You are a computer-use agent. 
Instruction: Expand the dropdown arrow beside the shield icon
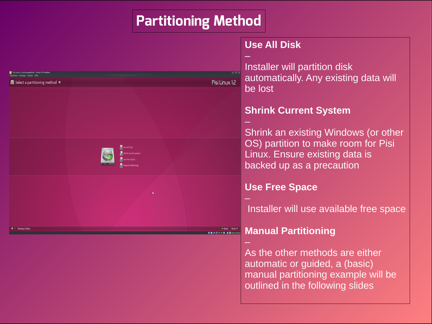pyautogui.click(x=15, y=228)
